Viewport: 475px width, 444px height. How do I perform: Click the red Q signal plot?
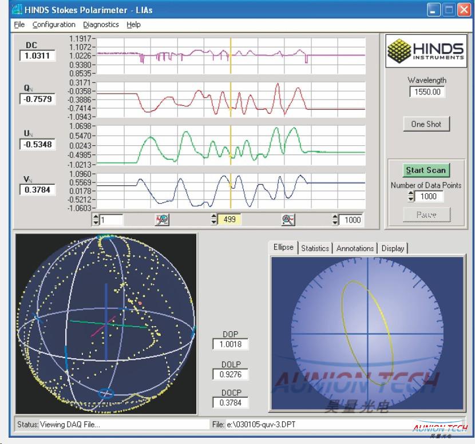pos(231,100)
